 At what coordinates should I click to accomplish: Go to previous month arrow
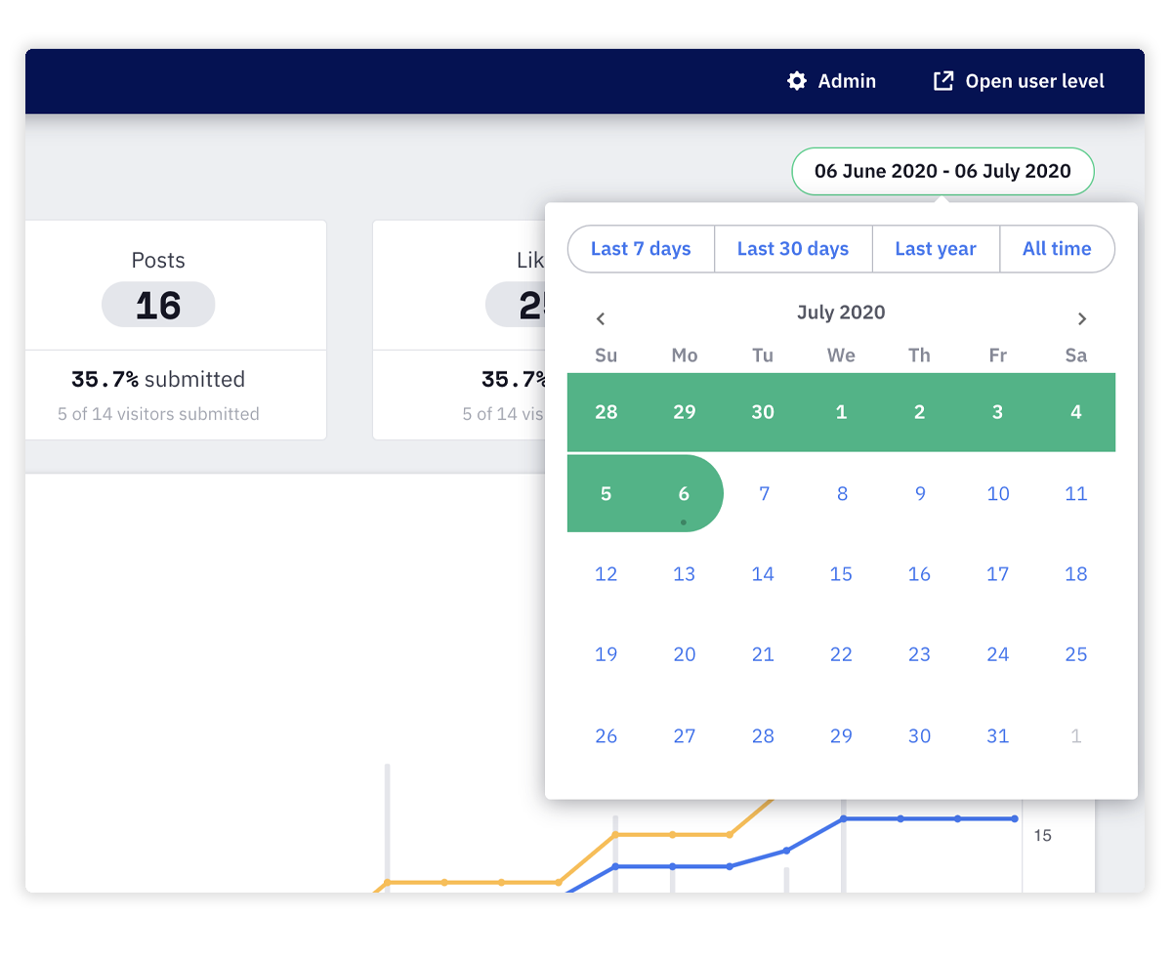point(601,318)
